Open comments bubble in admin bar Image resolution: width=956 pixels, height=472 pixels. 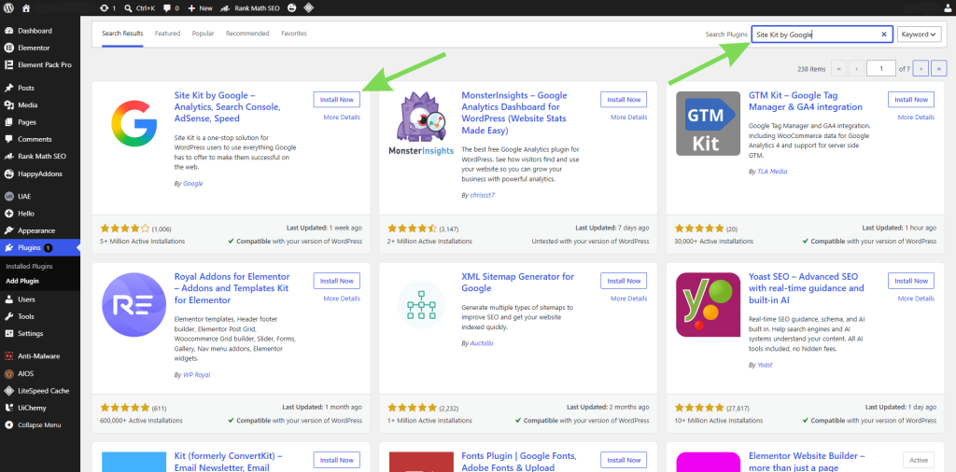pos(172,8)
